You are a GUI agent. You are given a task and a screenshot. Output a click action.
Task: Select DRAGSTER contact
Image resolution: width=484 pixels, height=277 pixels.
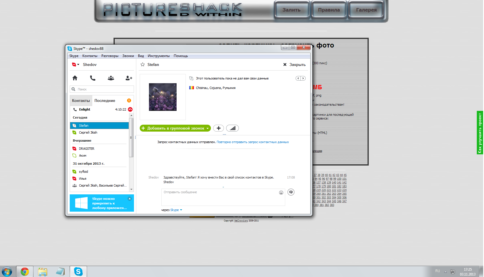pos(99,149)
